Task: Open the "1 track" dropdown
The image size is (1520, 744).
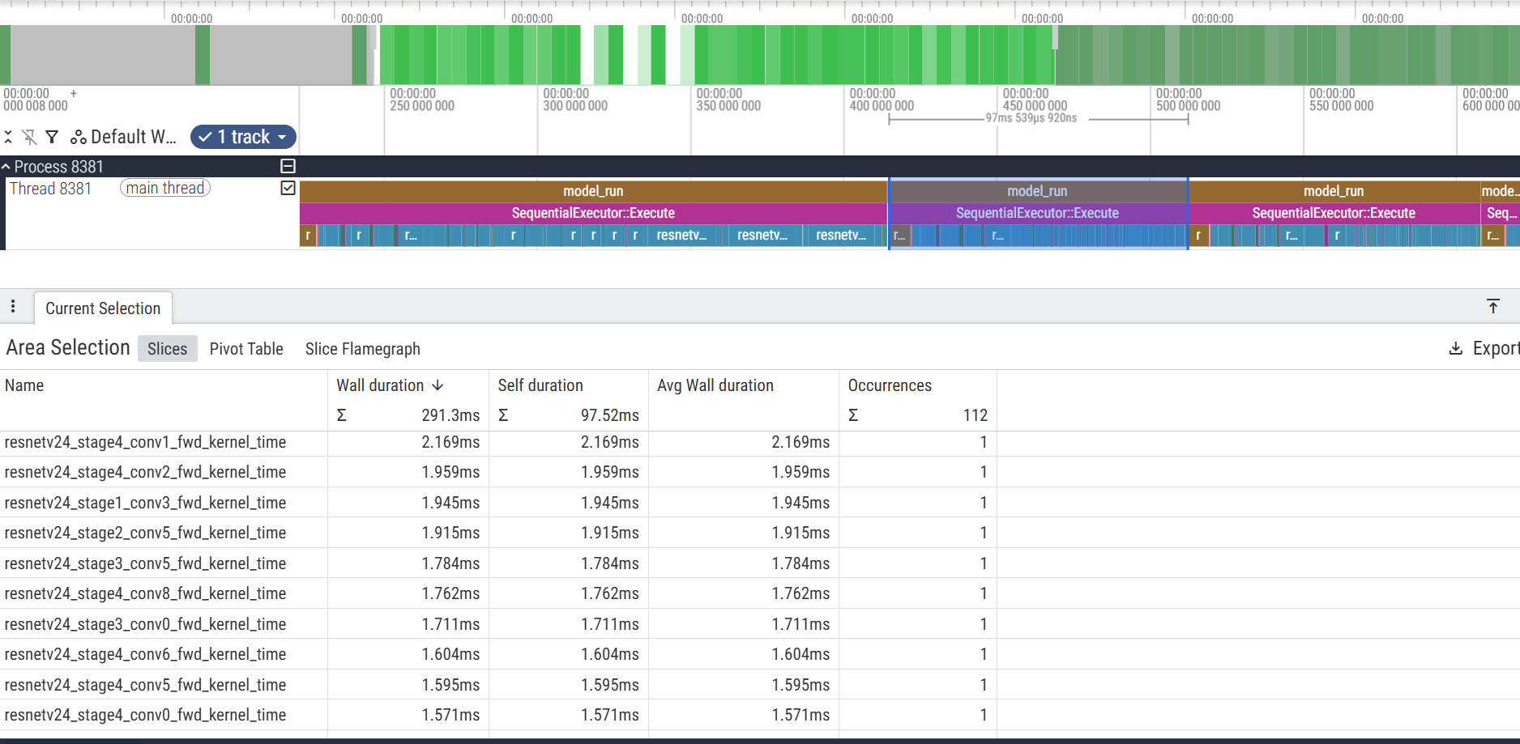Action: click(x=243, y=137)
